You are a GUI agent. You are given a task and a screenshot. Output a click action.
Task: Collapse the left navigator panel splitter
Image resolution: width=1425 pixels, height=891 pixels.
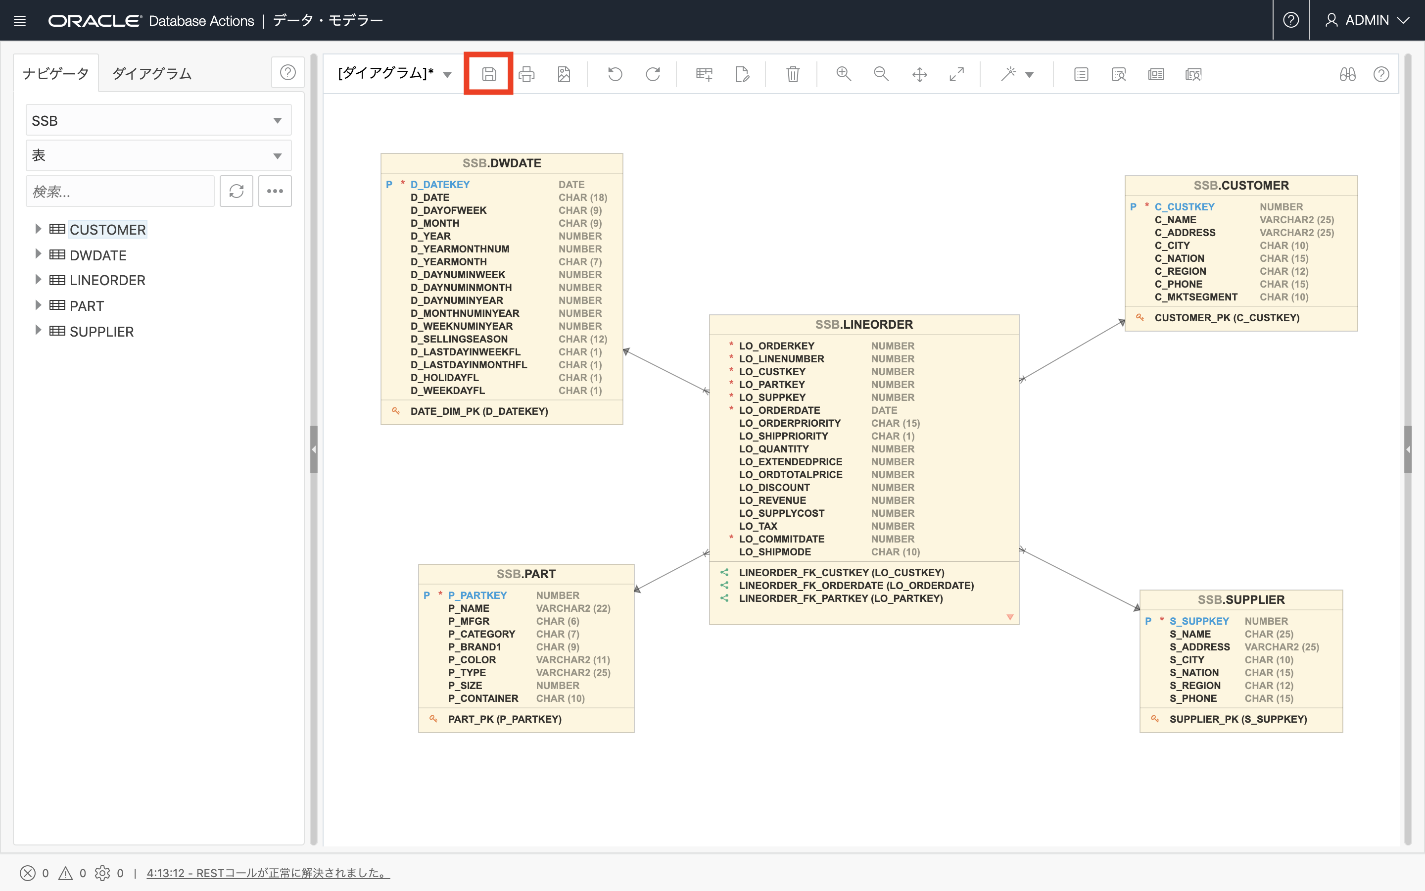(x=313, y=449)
